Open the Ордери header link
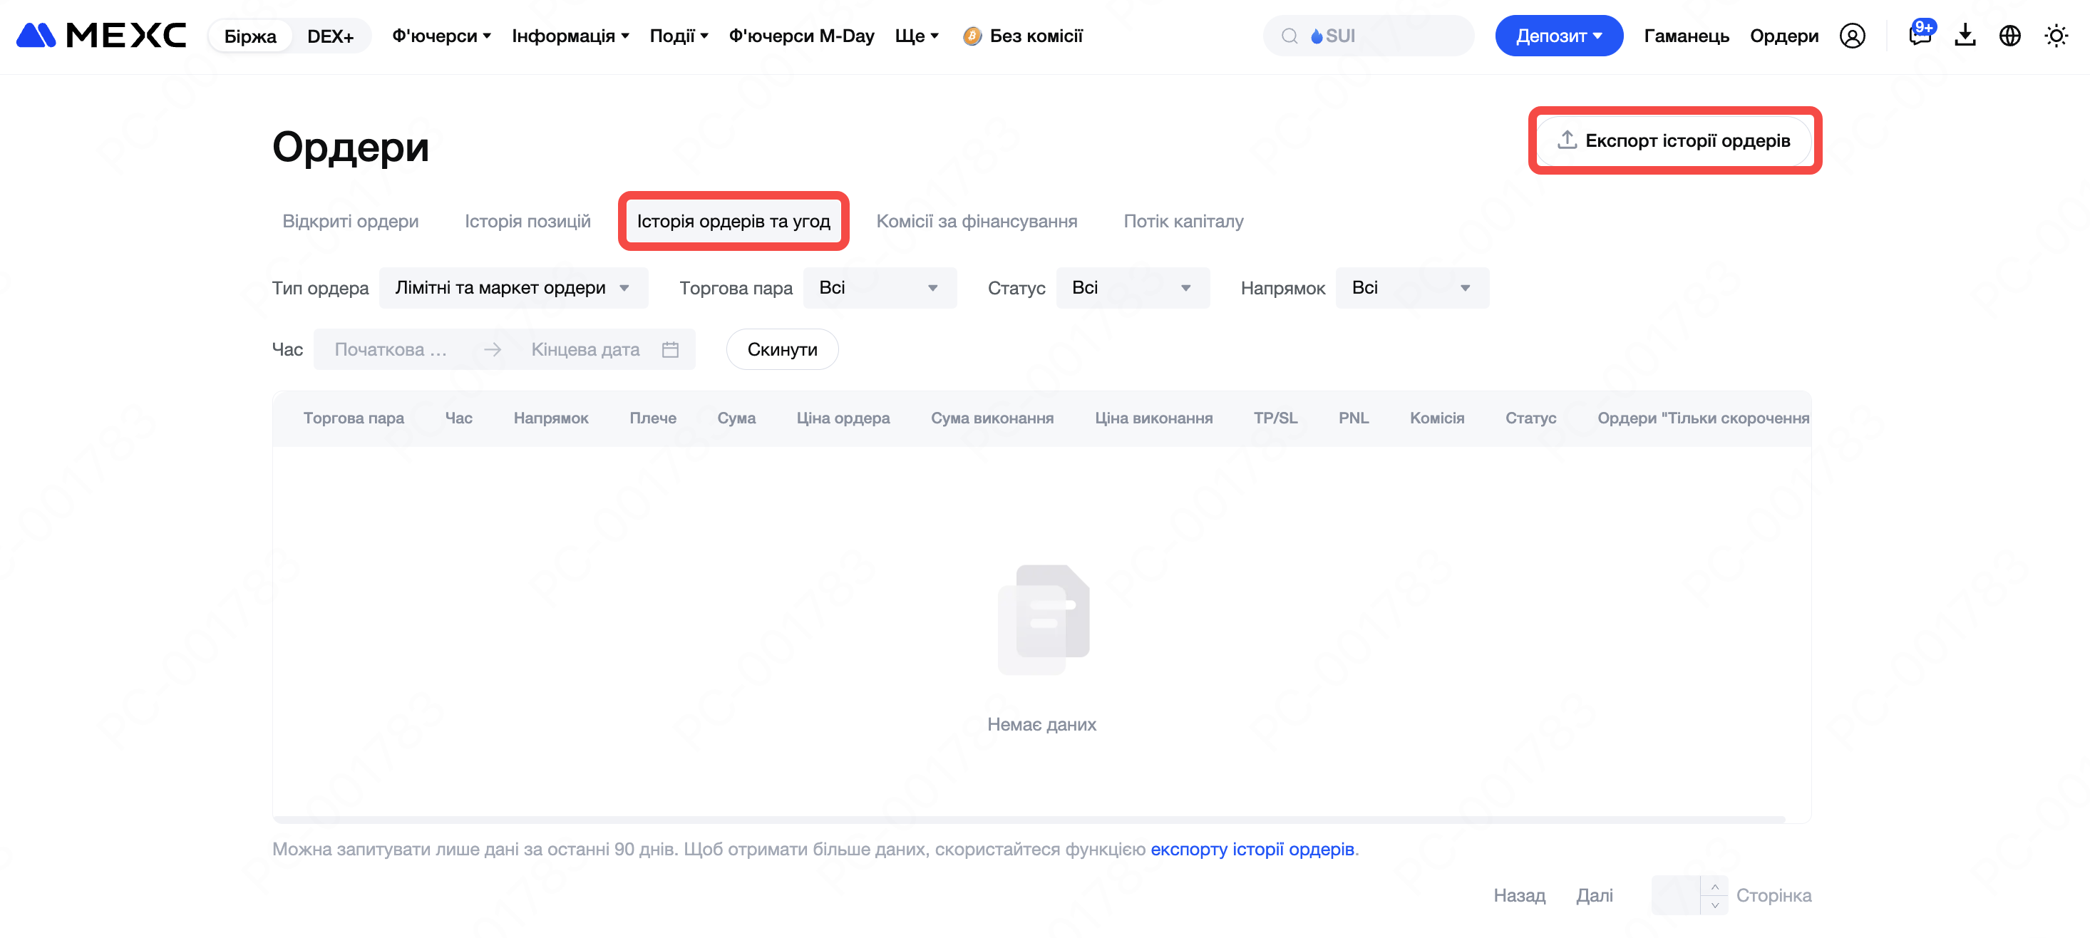This screenshot has height=938, width=2090. (x=1783, y=36)
